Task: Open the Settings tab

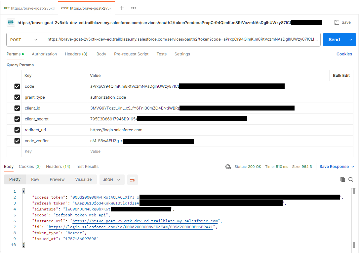Action: click(x=182, y=54)
